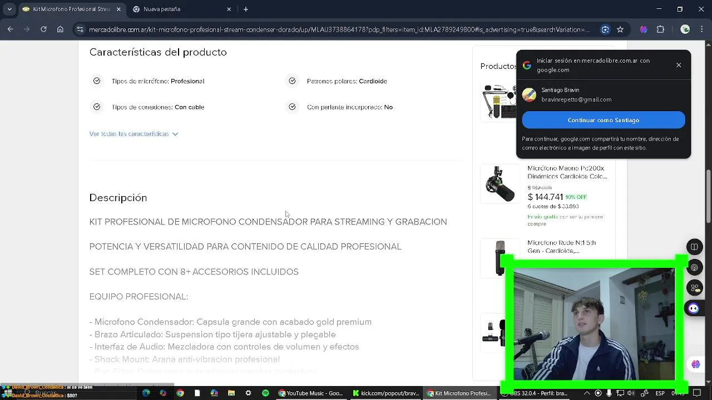Open the Chrome profile avatar
Screen dimensions: 712x400
pyautogui.click(x=685, y=29)
